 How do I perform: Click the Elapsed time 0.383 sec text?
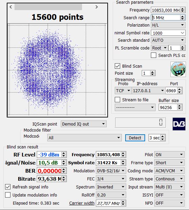click(36, 203)
